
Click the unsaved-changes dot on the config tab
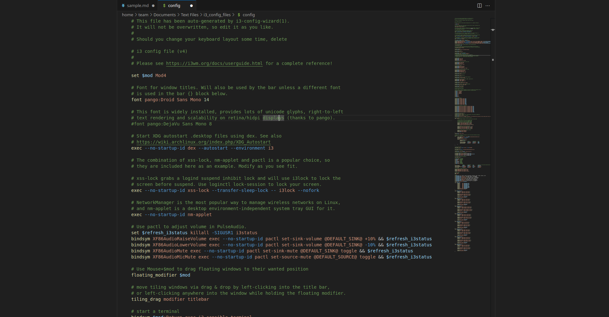click(x=191, y=6)
